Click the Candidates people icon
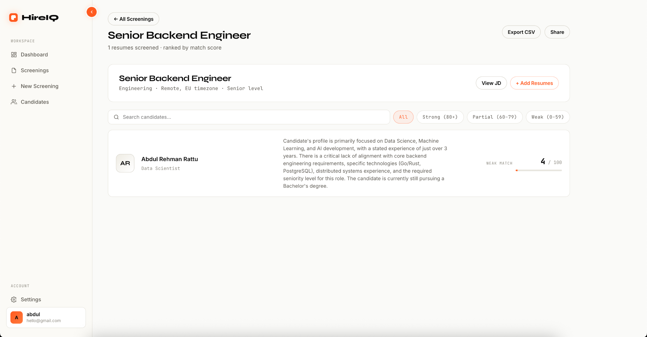This screenshot has width=647, height=337. click(x=14, y=102)
